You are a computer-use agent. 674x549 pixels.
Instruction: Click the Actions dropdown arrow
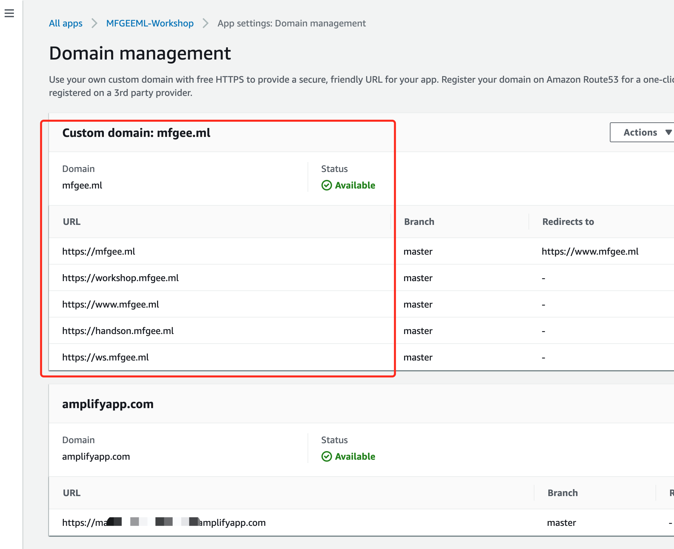668,132
